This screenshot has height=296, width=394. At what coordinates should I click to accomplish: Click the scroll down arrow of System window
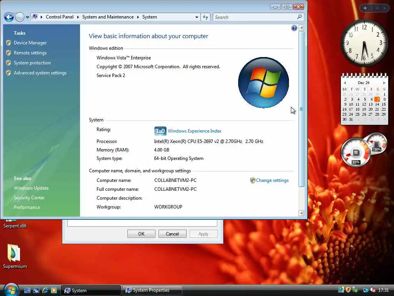[302, 213]
